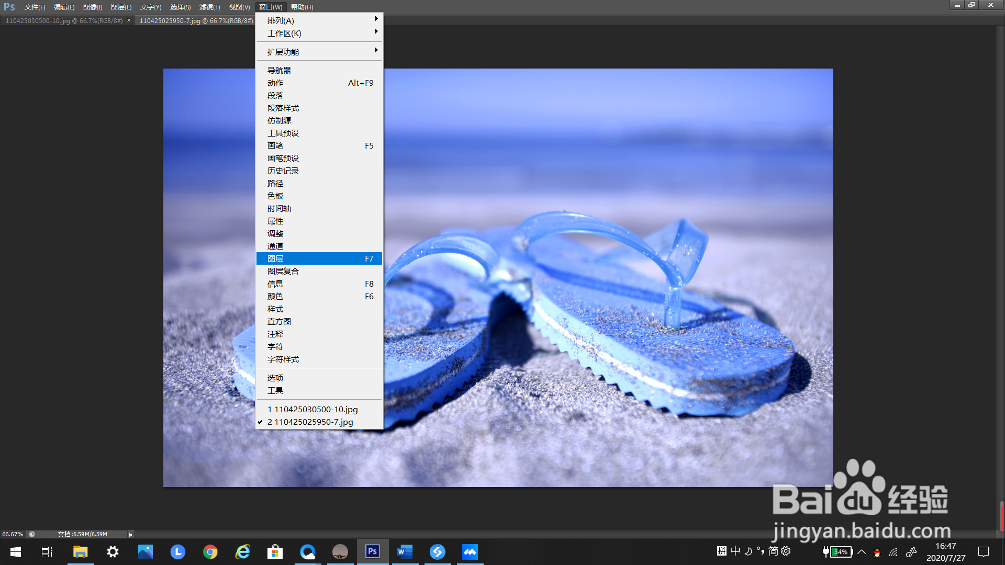Toggle the 历史记录 panel entry

tap(283, 171)
